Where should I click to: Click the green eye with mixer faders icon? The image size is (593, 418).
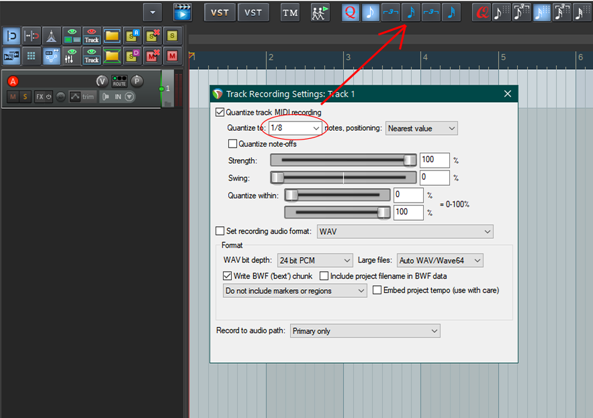(x=71, y=56)
